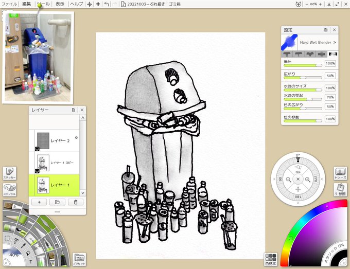Click the pushpin on reference photo
350x269 pixels.
coord(40,5)
